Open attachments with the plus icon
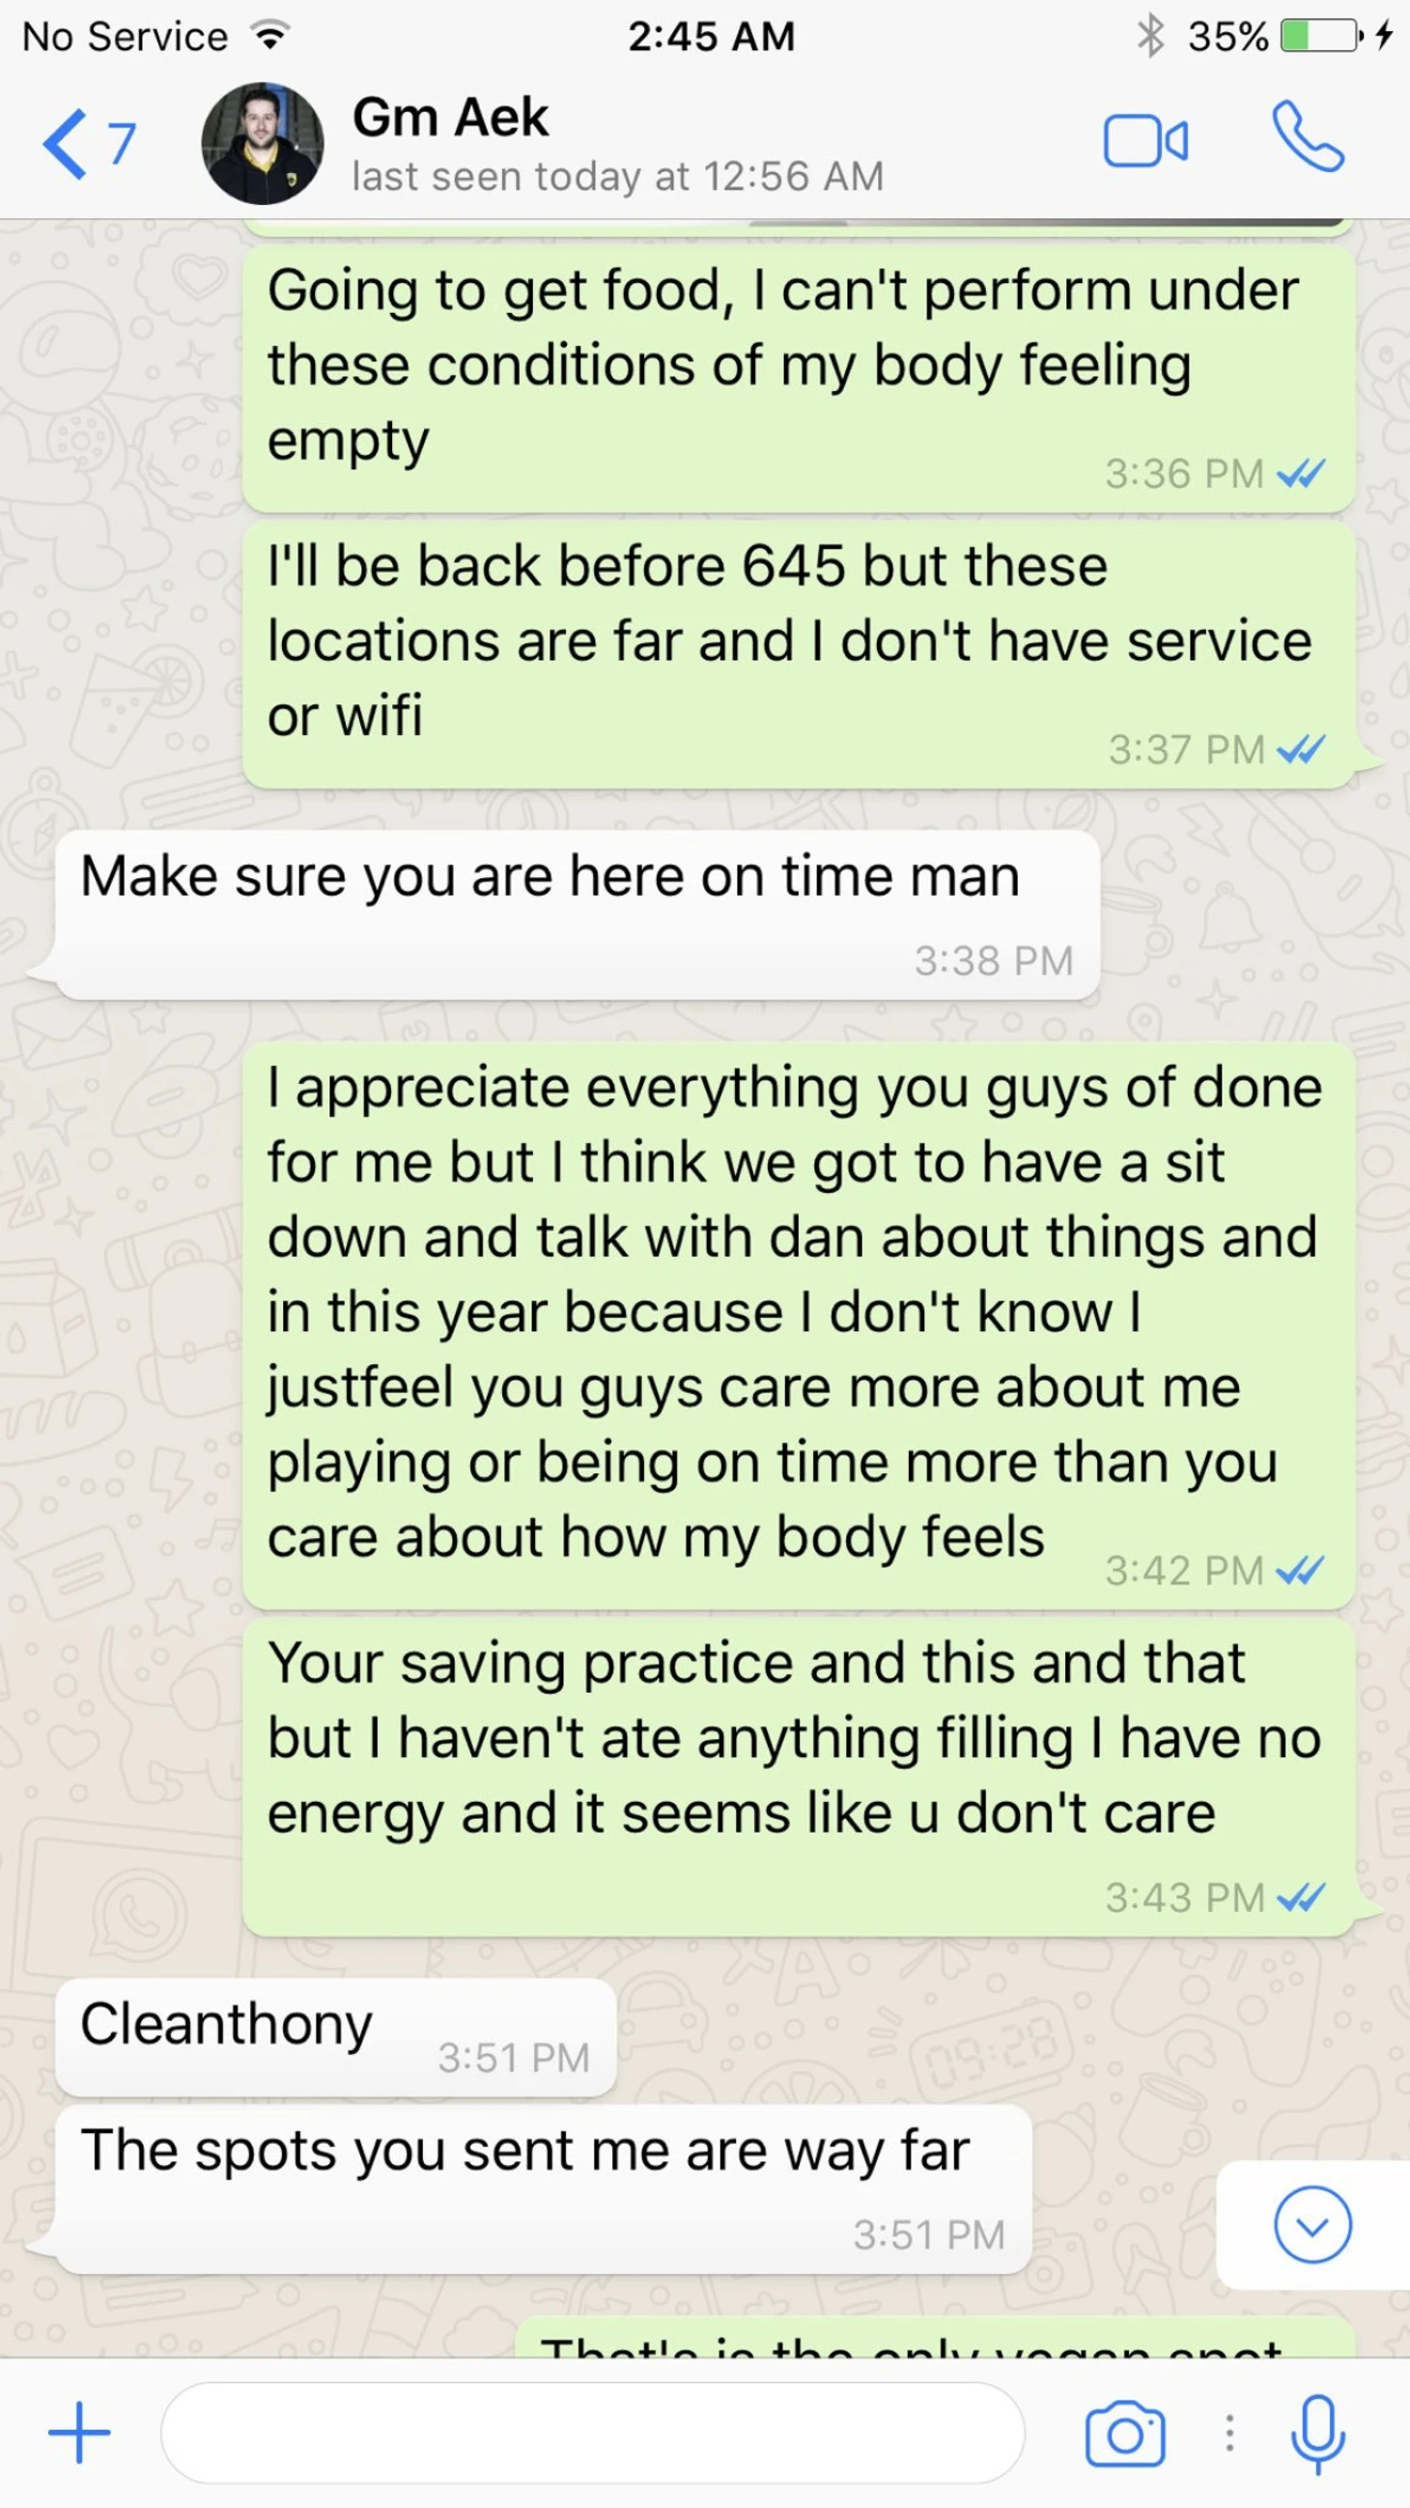Screen dimensions: 1410x2508 click(x=80, y=2432)
